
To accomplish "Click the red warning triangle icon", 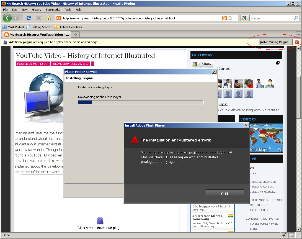I will pyautogui.click(x=135, y=140).
